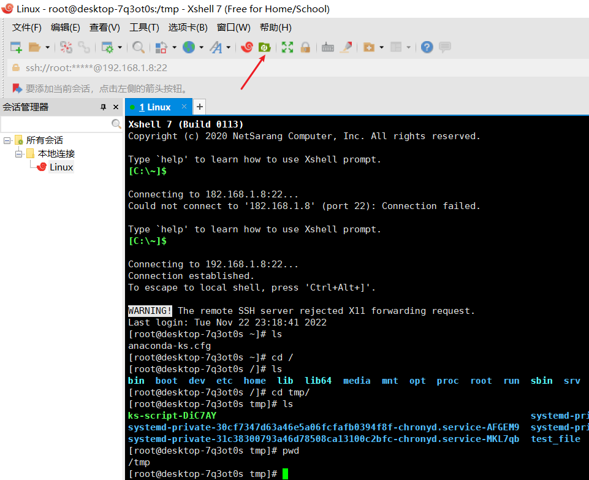Screen dimensions: 589x480
Task: Open the 帮助(H) menu
Action: click(275, 28)
